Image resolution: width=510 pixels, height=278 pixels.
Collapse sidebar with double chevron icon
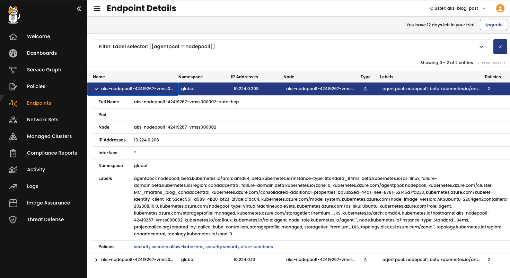(79, 9)
